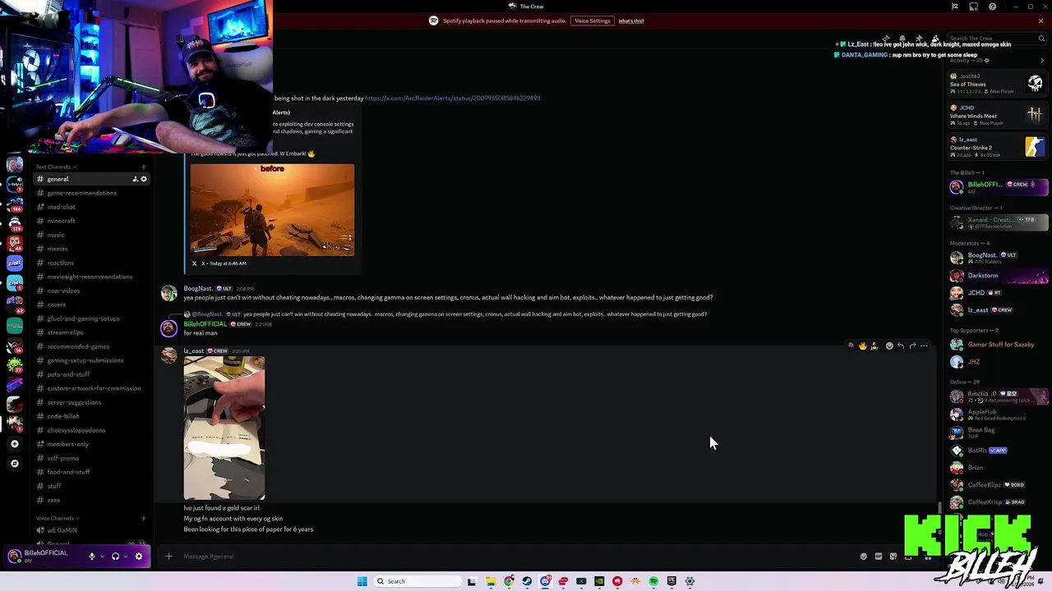This screenshot has height=591, width=1052.
Task: Open Create Invite icon on general channel
Action: [135, 179]
